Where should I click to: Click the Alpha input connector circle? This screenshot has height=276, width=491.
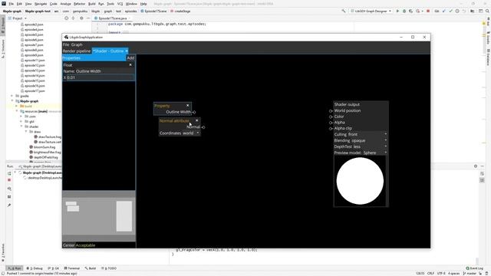tap(331, 123)
